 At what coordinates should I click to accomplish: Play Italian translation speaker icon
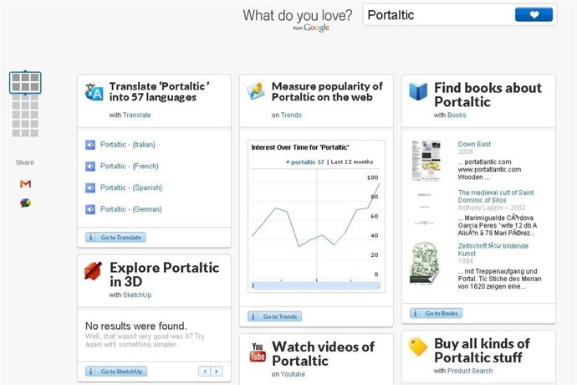point(90,145)
